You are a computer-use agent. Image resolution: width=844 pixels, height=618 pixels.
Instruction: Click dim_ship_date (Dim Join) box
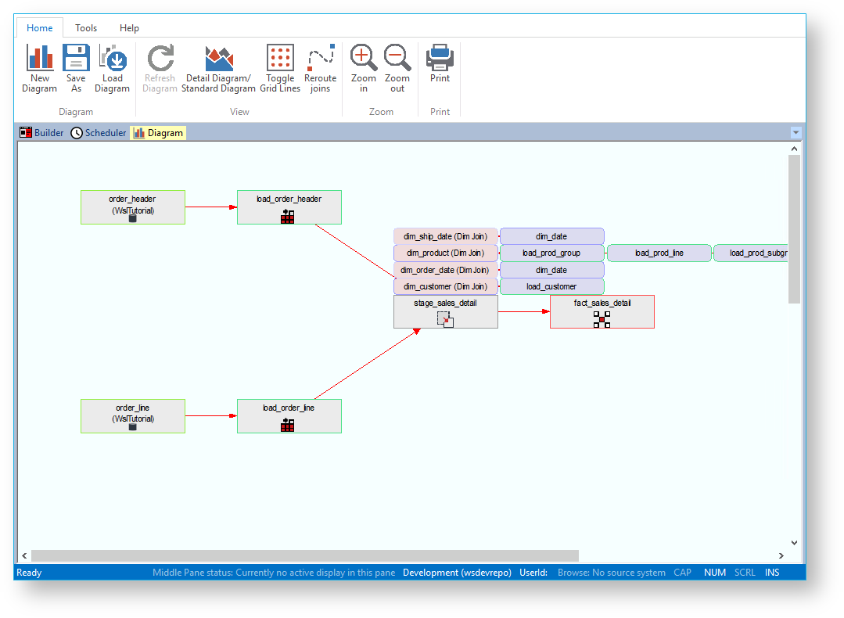pyautogui.click(x=446, y=236)
